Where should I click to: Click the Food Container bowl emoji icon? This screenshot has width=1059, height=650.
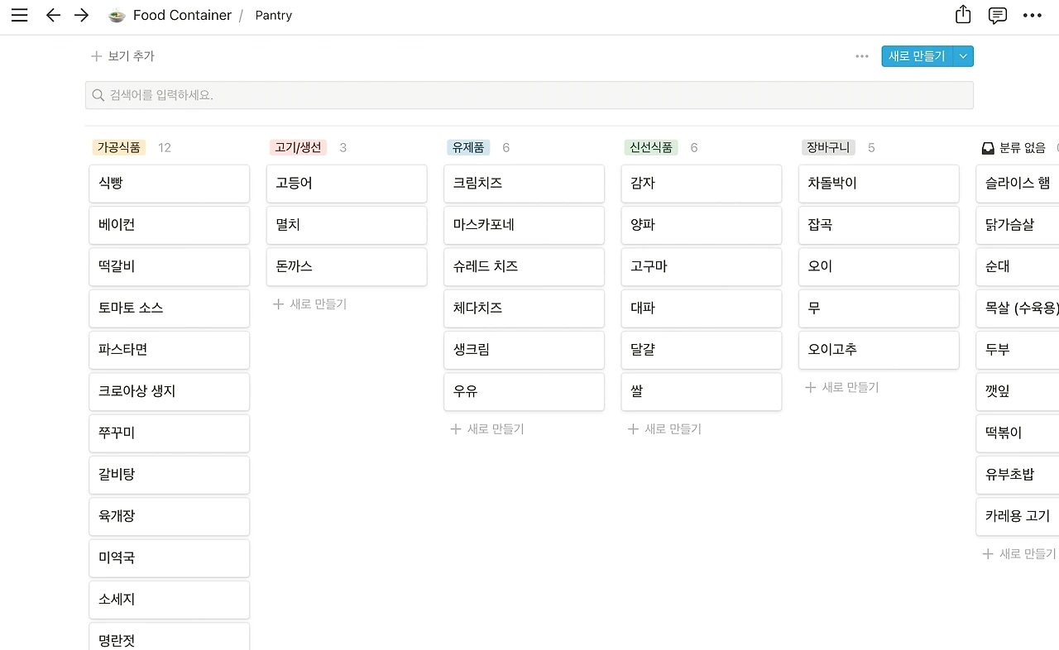(x=117, y=15)
